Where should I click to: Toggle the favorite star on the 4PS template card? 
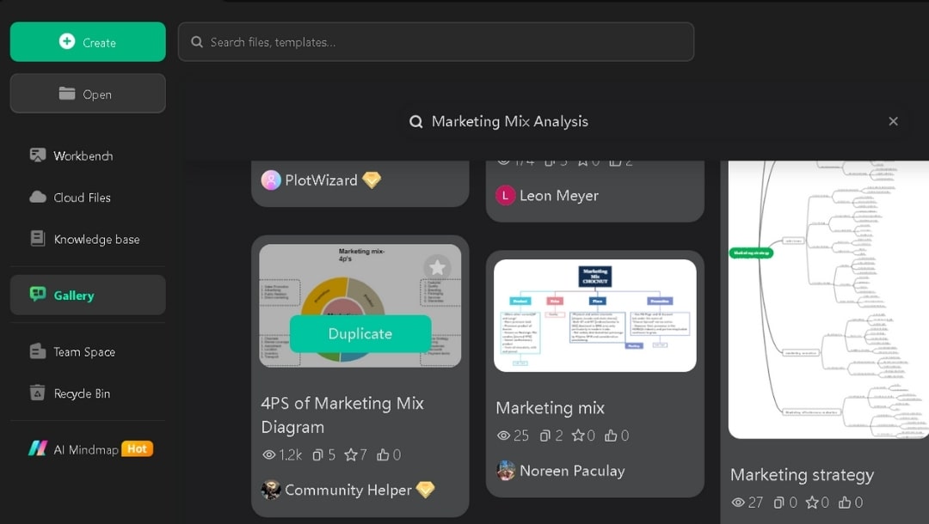[437, 268]
